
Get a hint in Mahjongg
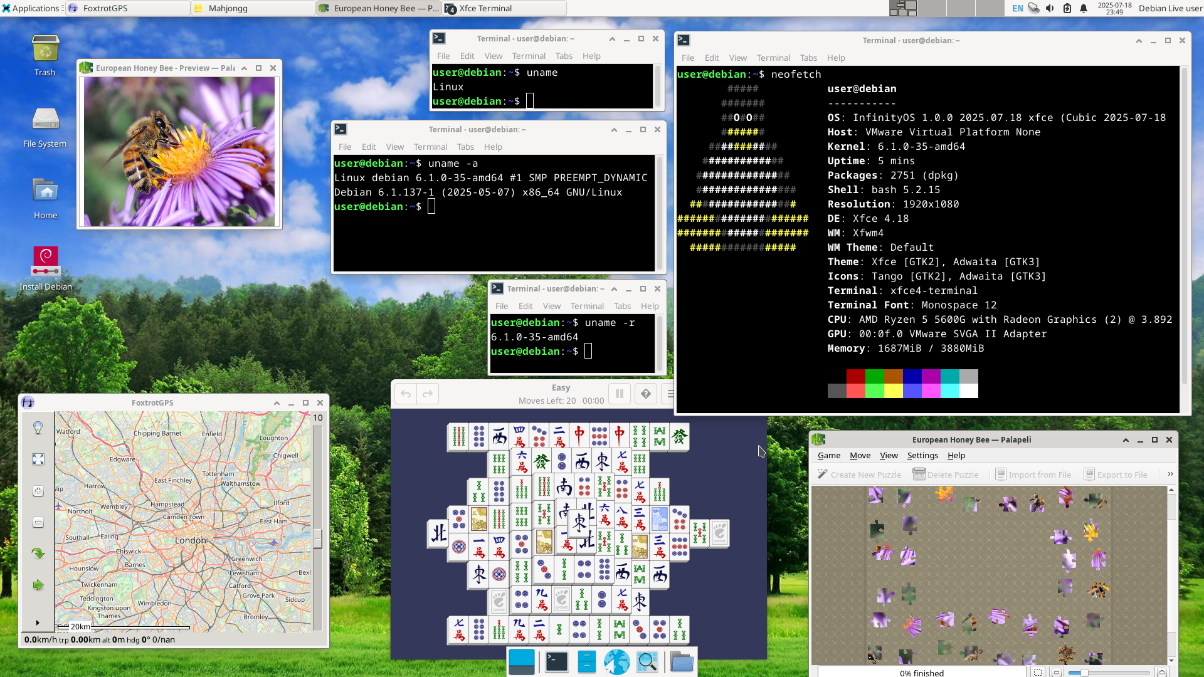pos(646,394)
